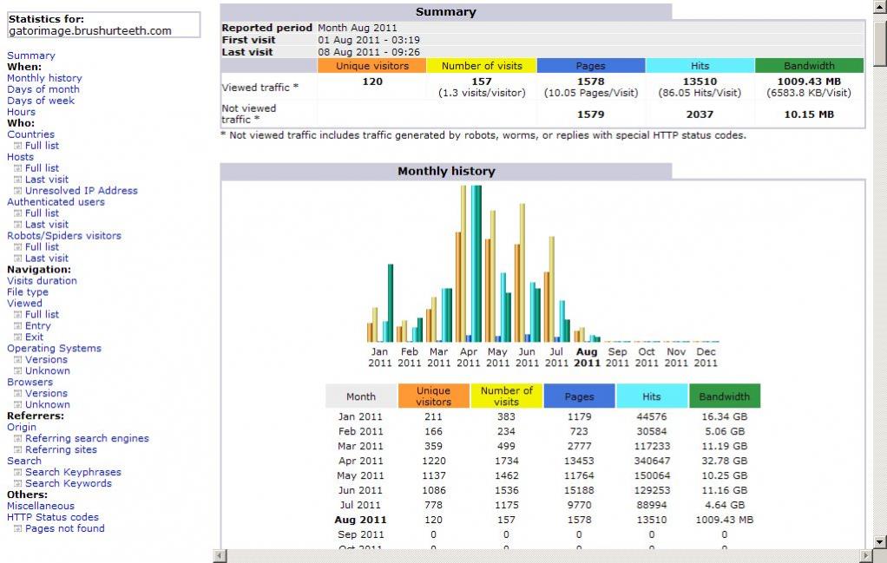Click the icon before Search Keywords
The height and width of the screenshot is (563, 887).
(x=17, y=484)
